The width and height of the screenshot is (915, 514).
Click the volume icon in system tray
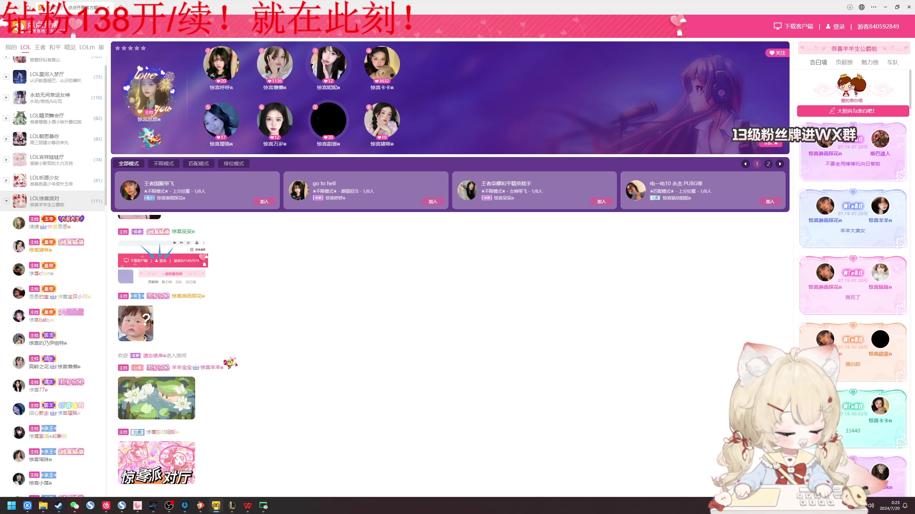871,505
